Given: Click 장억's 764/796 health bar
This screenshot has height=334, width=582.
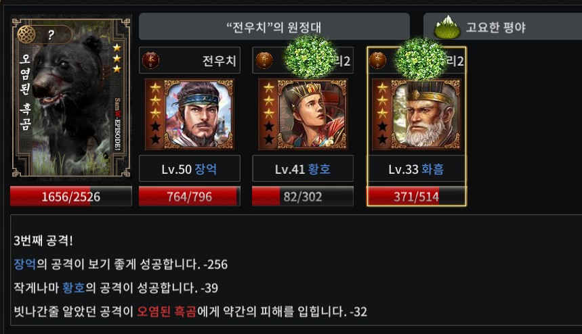Looking at the screenshot, I should point(190,196).
